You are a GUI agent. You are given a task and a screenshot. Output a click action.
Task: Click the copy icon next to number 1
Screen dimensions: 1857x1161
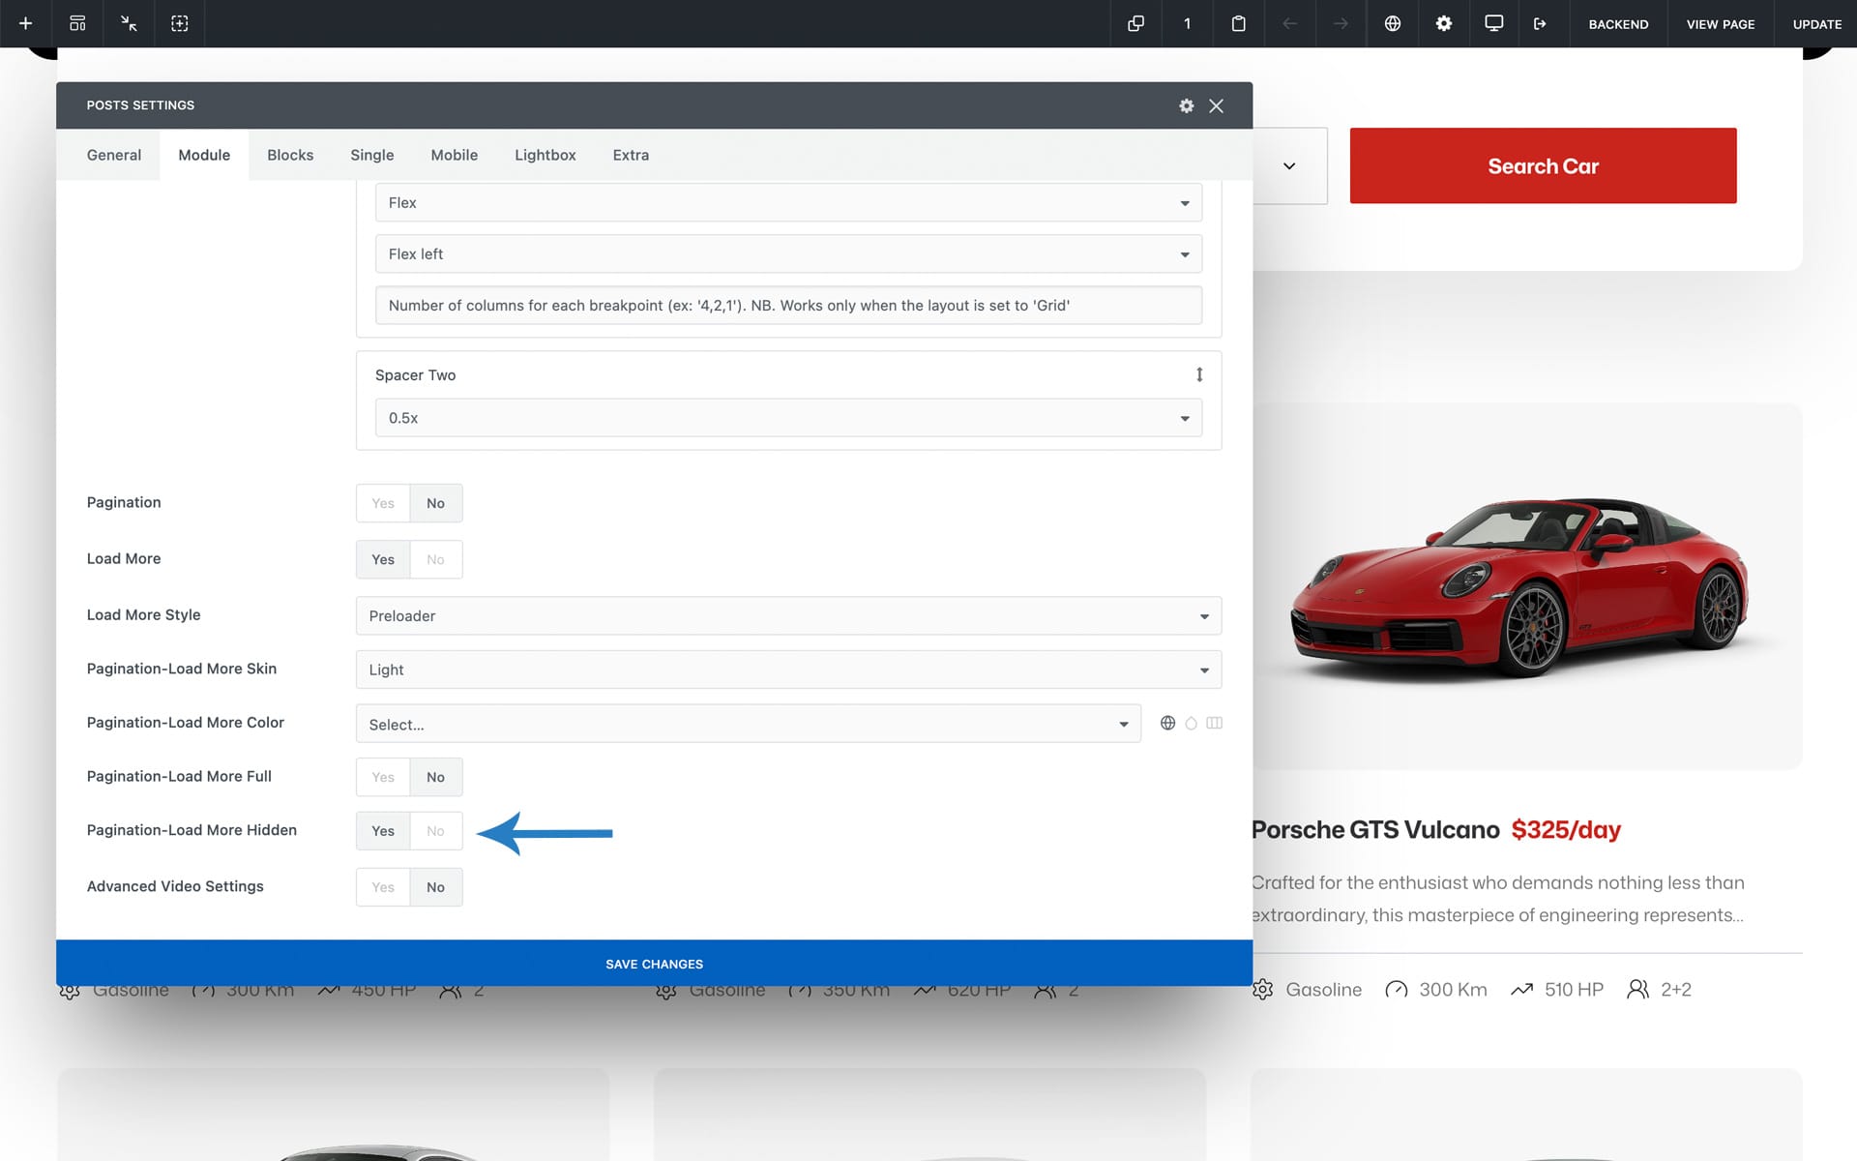pyautogui.click(x=1135, y=23)
